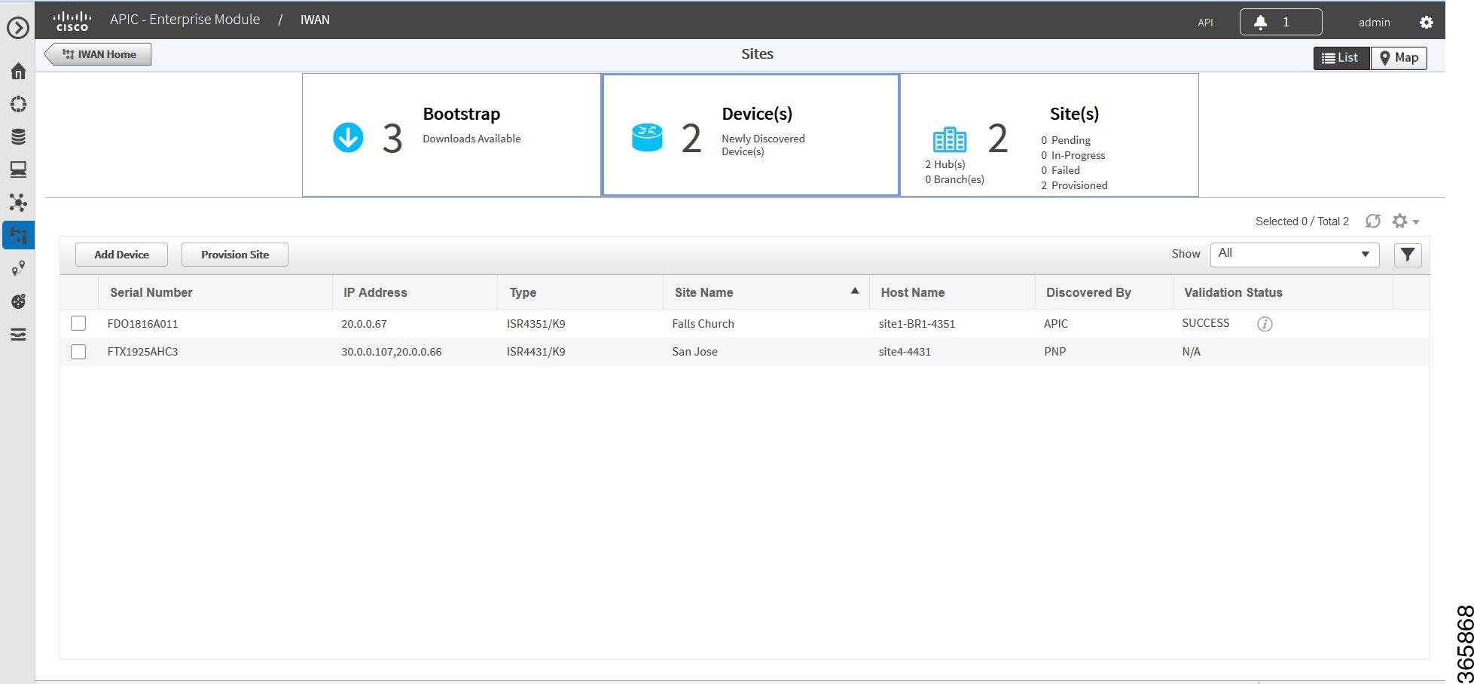Click the SUCCESS validation status
1474x684 pixels.
point(1205,323)
